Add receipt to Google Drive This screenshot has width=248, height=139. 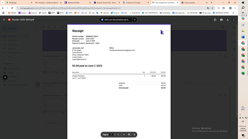point(215,20)
